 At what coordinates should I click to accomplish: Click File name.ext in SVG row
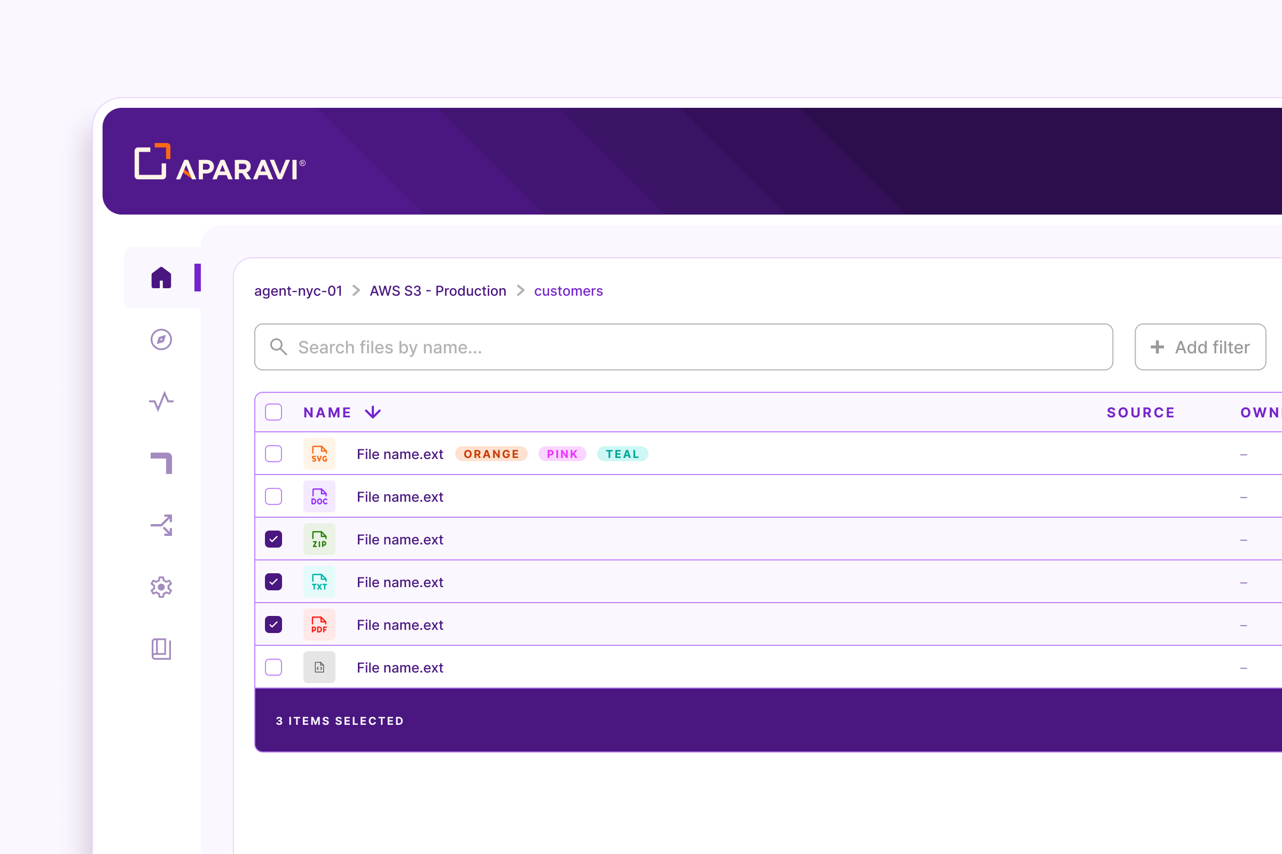[400, 454]
